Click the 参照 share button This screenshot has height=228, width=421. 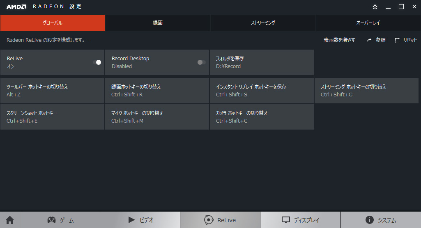pos(376,40)
